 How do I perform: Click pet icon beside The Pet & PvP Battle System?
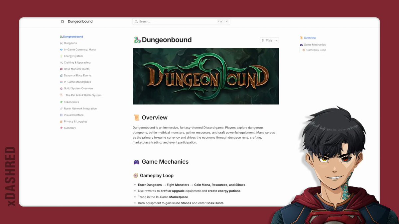coord(61,95)
